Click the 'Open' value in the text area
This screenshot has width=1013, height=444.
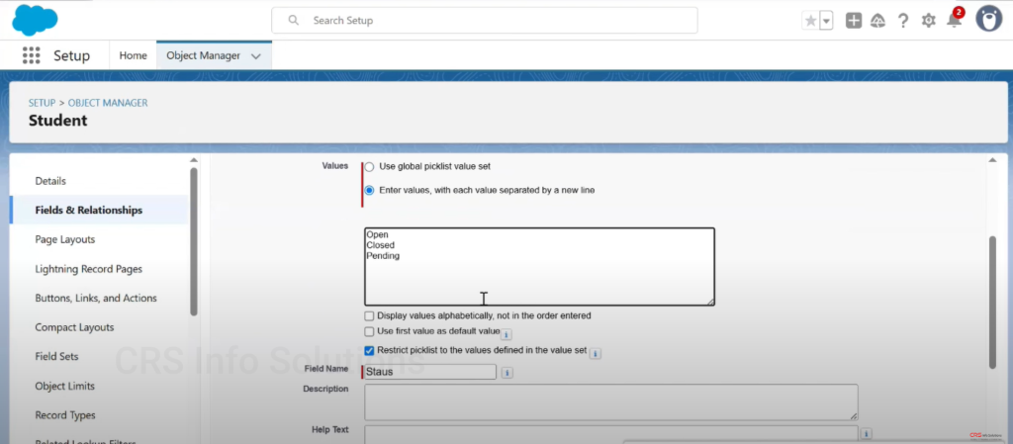(x=377, y=235)
